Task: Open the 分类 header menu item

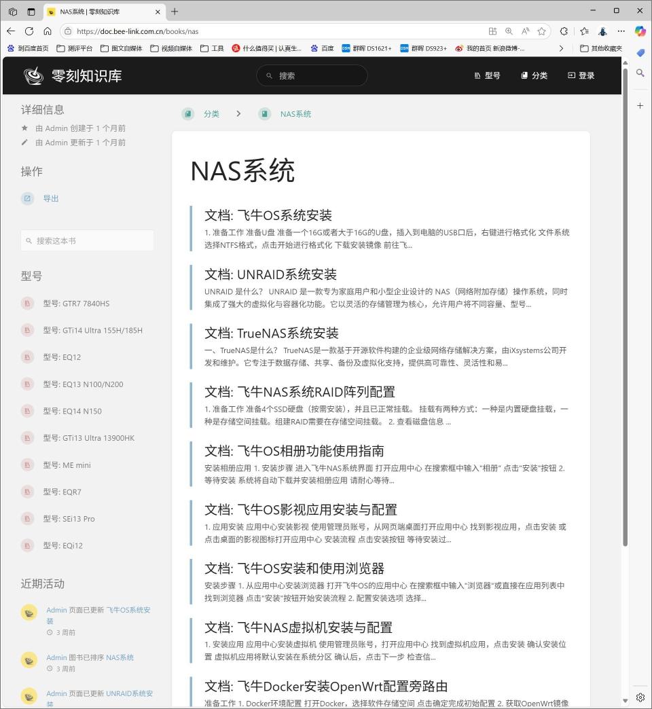Action: coord(534,75)
